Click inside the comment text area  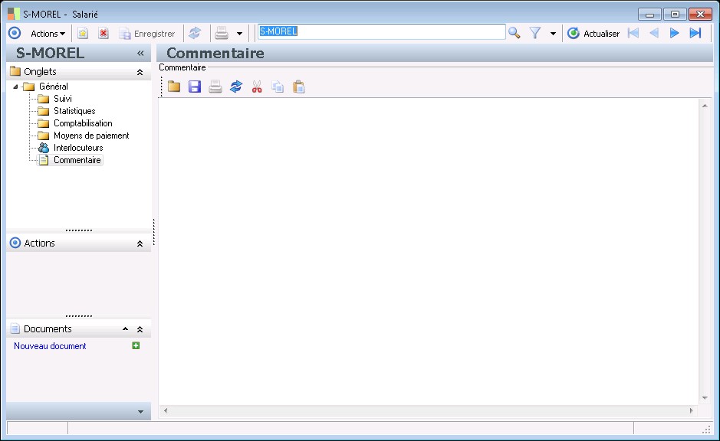coord(429,251)
